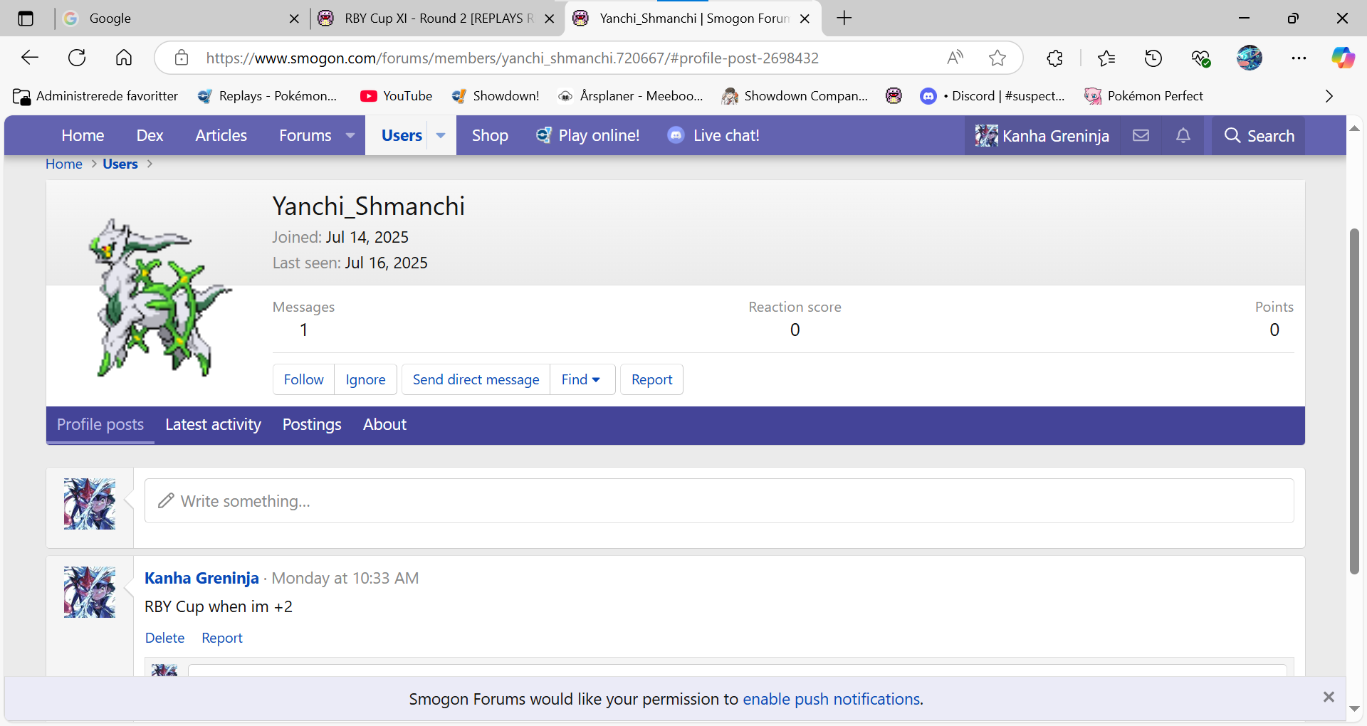Open browser History icon
The image size is (1367, 726).
[x=1153, y=58]
